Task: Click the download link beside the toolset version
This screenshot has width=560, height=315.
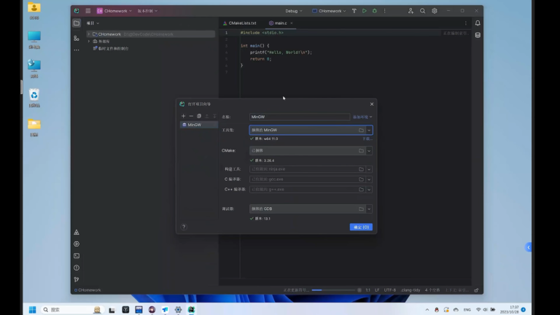Action: point(367,139)
